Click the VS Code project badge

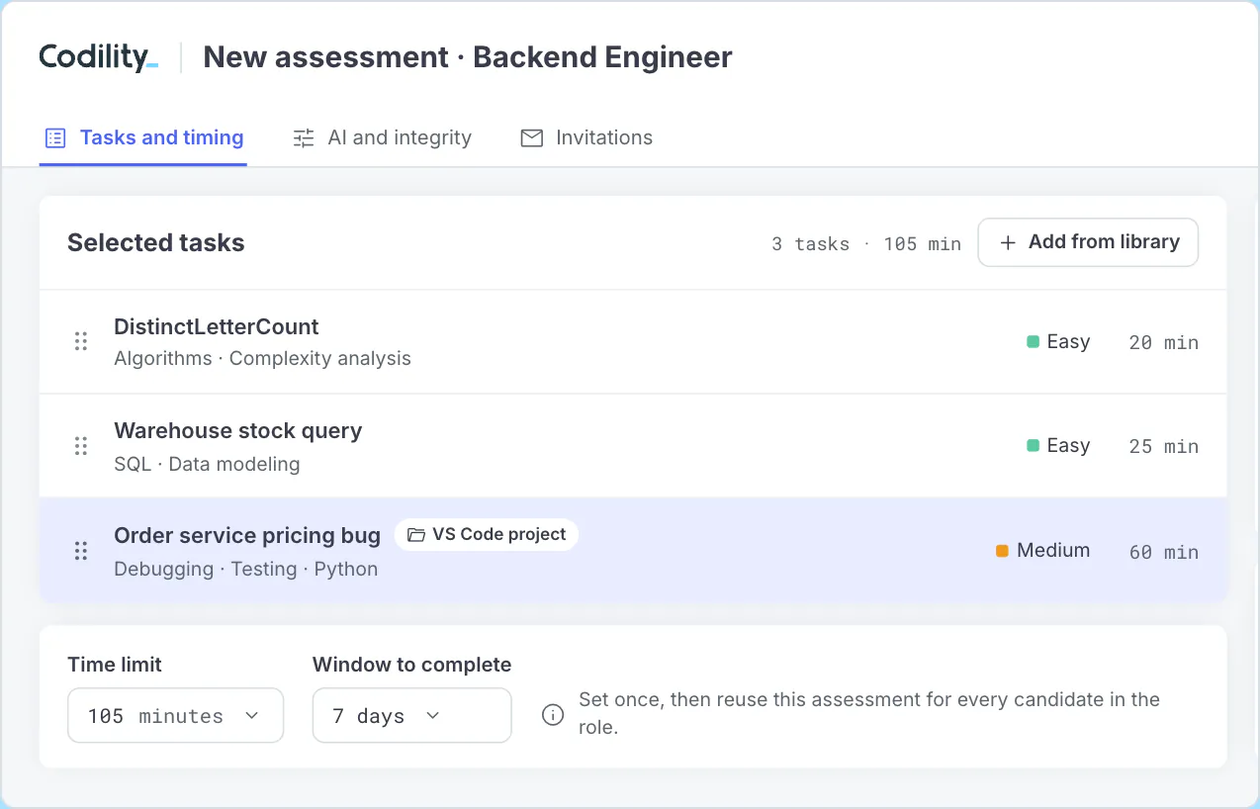click(x=487, y=535)
